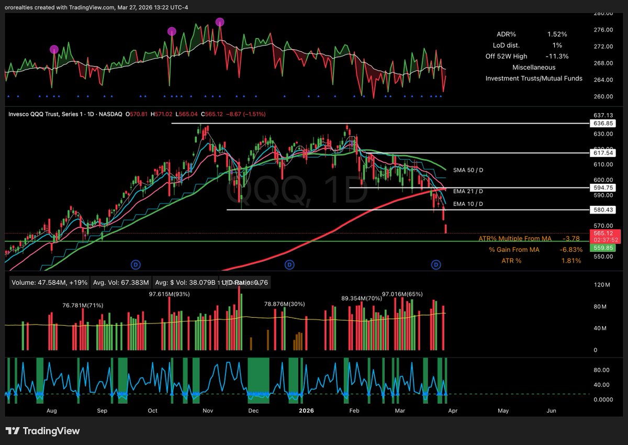This screenshot has width=628, height=445.
Task: Click the purple circle marker in November
Action: coord(220,22)
